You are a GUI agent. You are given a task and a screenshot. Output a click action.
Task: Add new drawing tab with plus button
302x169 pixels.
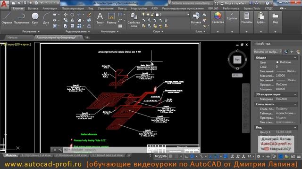click(87, 38)
